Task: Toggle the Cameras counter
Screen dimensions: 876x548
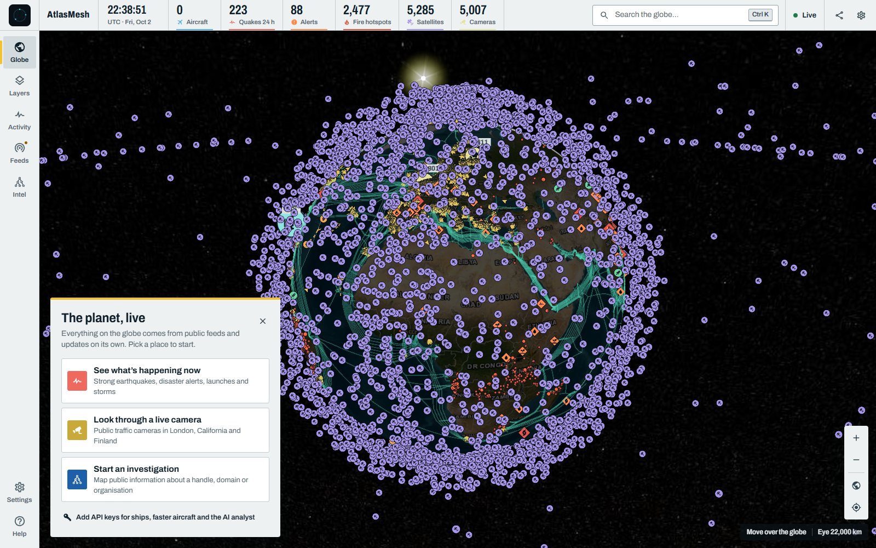Action: point(477,15)
